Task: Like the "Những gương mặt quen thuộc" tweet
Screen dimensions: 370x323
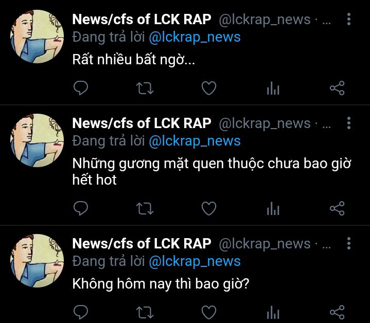Action: point(209,208)
